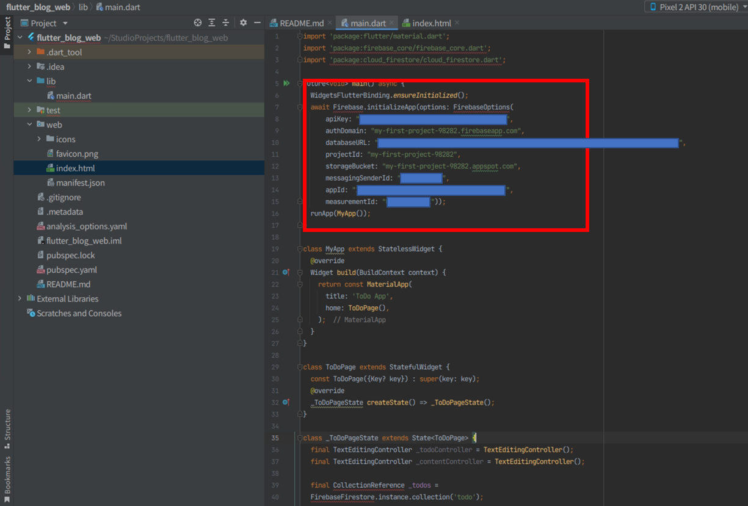Toggle the Bookmarks tool window sidebar button
Viewport: 748px width, 506px height.
7,479
